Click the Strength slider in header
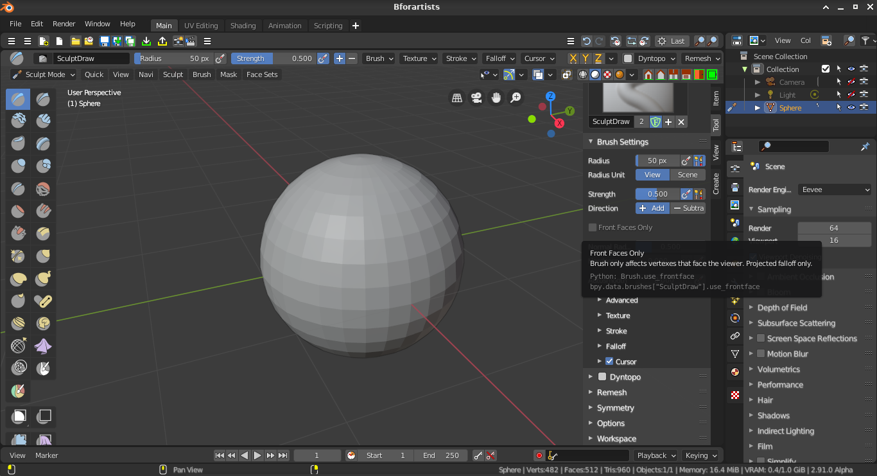Image resolution: width=877 pixels, height=476 pixels. click(274, 58)
